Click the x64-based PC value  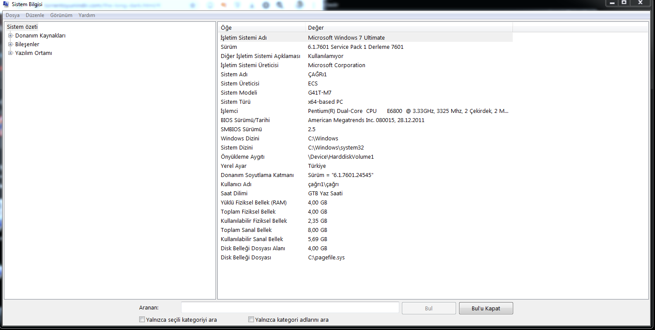(x=326, y=102)
